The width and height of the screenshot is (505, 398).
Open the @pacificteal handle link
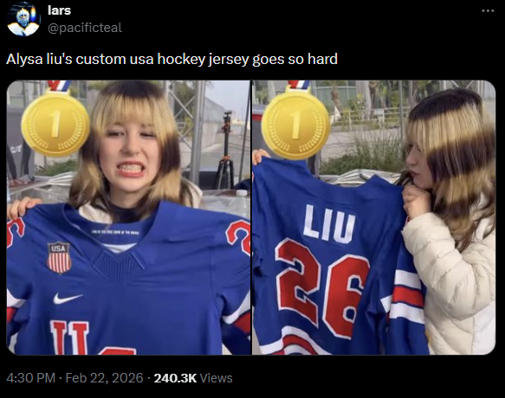(x=85, y=28)
